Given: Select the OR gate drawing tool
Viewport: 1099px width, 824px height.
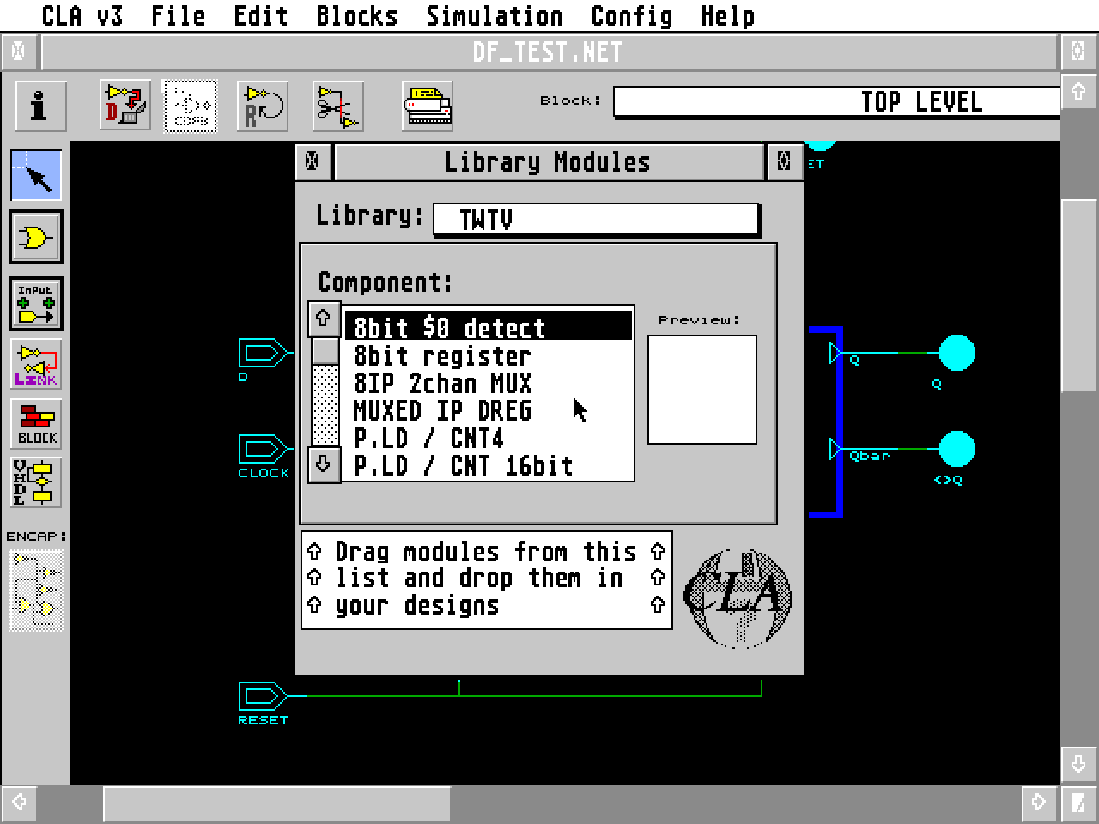Looking at the screenshot, I should point(35,238).
